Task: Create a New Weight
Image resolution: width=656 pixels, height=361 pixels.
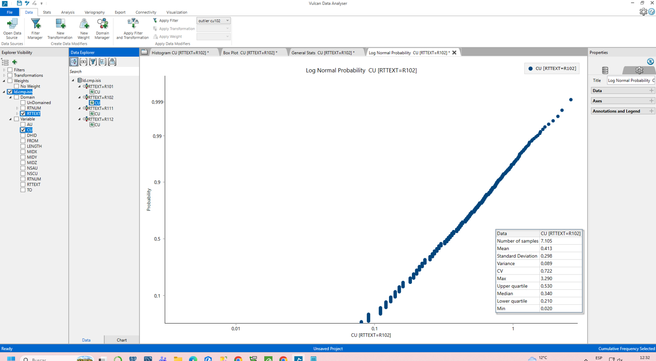Action: pyautogui.click(x=84, y=29)
